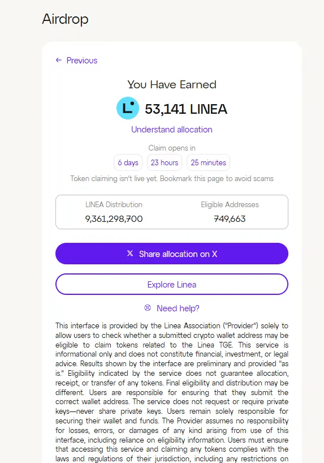Image resolution: width=324 pixels, height=463 pixels.
Task: Share allocation on X
Action: tap(172, 254)
